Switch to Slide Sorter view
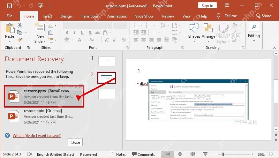Image resolution: width=279 pixels, height=158 pixels. (x=180, y=154)
